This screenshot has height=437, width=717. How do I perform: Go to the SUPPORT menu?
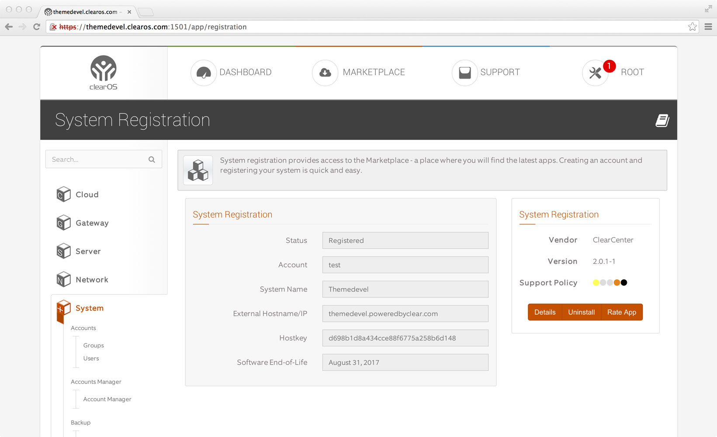(500, 72)
